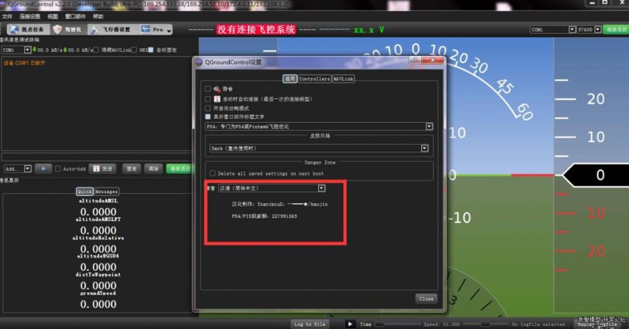
Task: Enable the 开启低功耗模式 checkbox
Action: point(208,108)
